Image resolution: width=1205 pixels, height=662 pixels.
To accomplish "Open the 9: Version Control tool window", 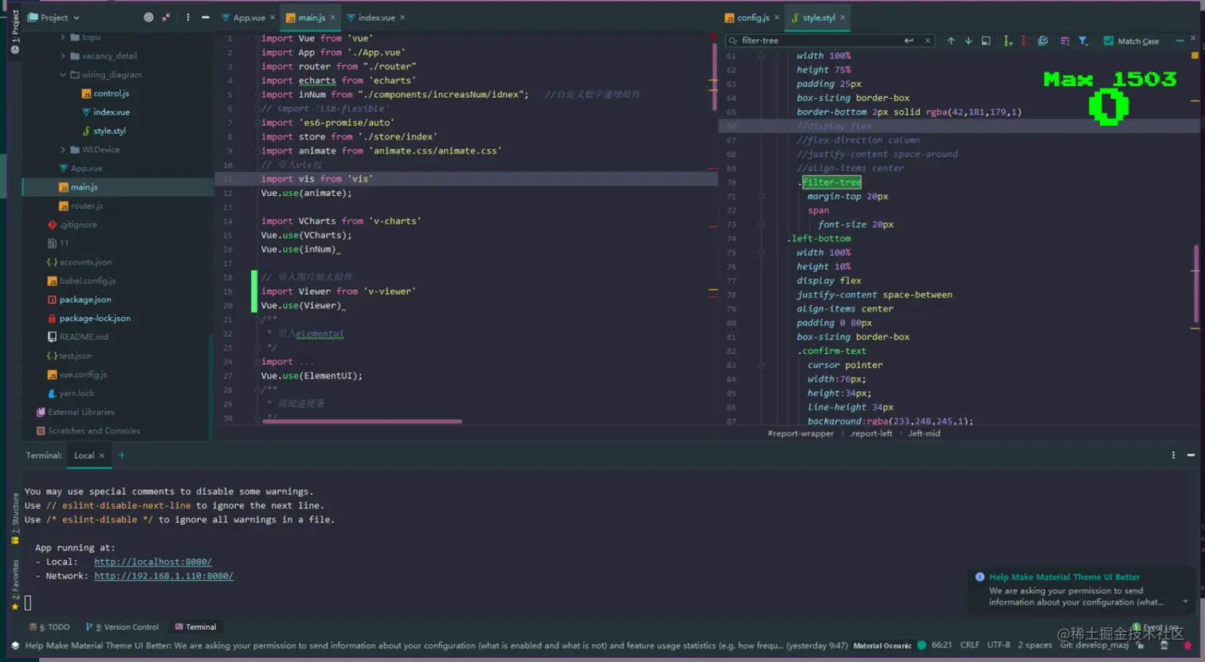I will tap(122, 628).
